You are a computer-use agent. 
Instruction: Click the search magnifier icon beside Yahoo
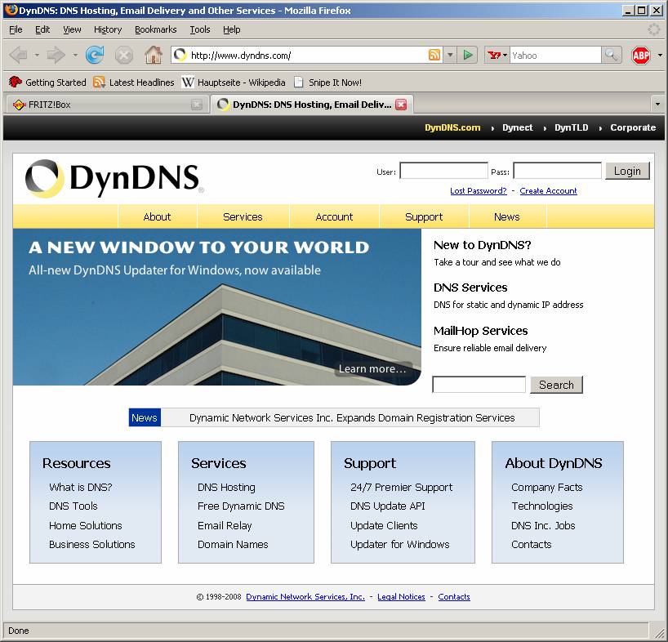pos(611,55)
